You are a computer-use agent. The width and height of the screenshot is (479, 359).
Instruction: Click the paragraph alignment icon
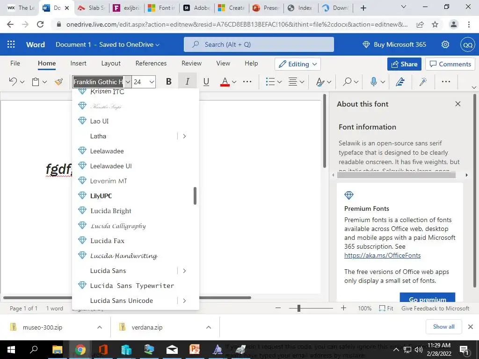click(293, 81)
